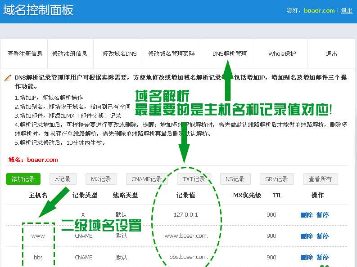Click the TTL 900 of bbs row
The image size is (357, 267).
pyautogui.click(x=271, y=257)
